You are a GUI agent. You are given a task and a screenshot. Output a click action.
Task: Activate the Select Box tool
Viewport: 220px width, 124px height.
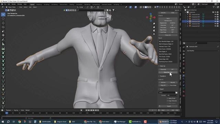(x=3, y=14)
